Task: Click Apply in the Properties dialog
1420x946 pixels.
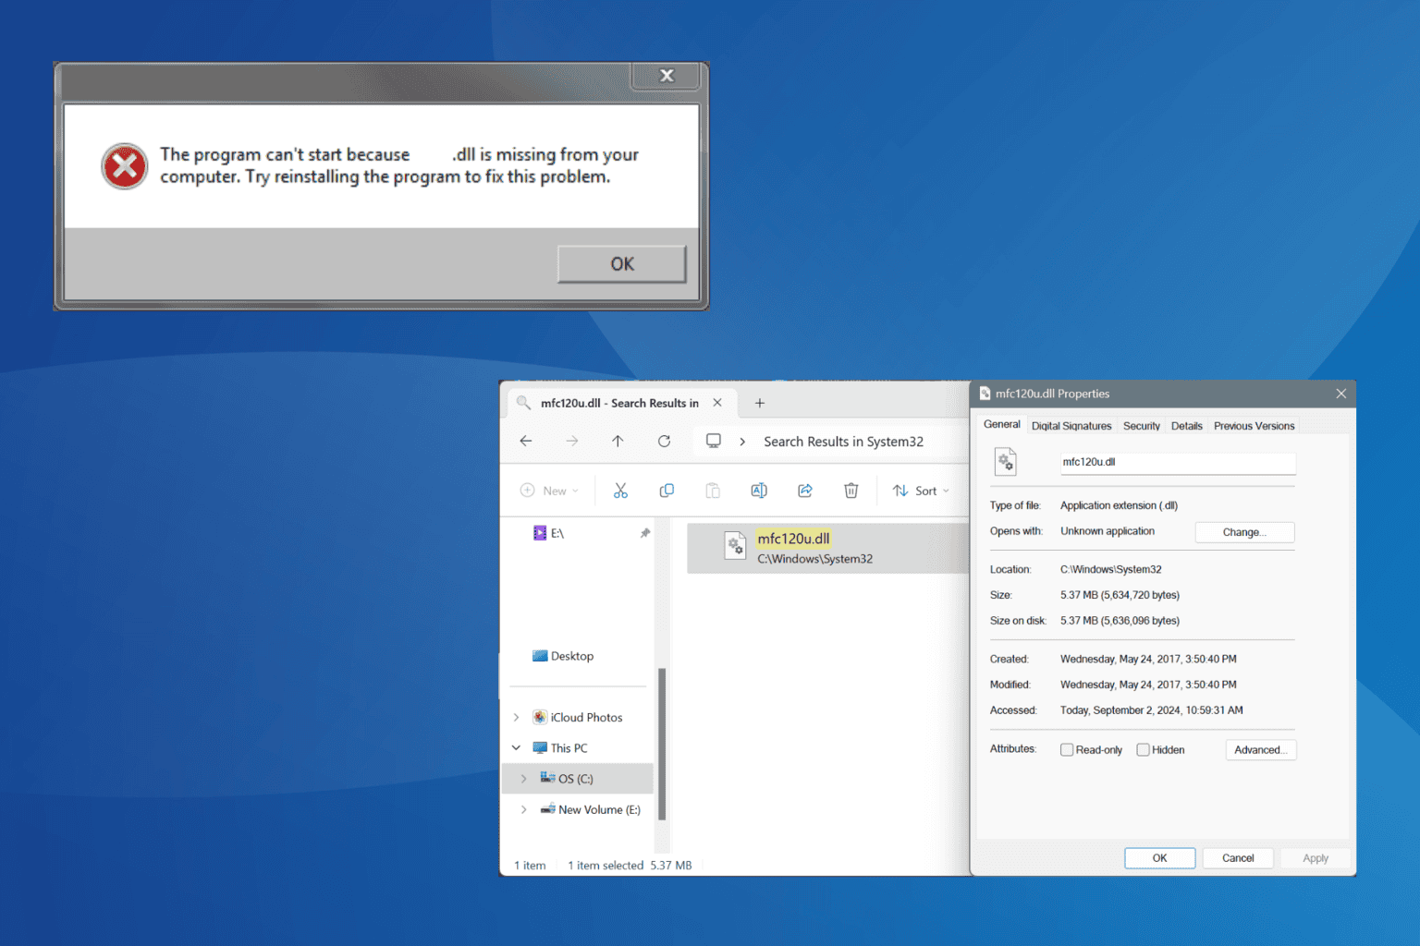Action: pos(1316,858)
